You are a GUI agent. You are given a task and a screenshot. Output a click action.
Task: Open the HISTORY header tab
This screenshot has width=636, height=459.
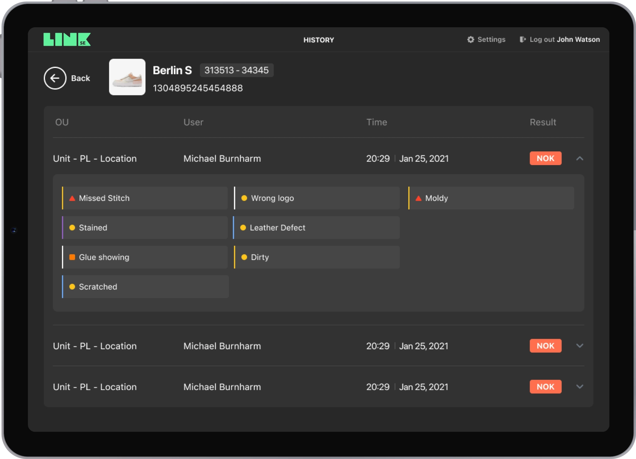coord(318,40)
